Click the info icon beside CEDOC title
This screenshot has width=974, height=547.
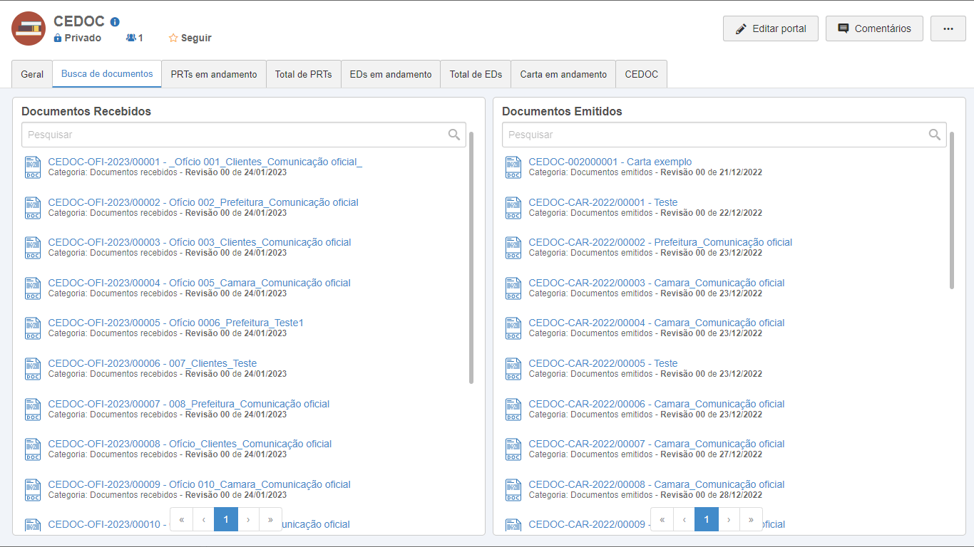click(115, 22)
